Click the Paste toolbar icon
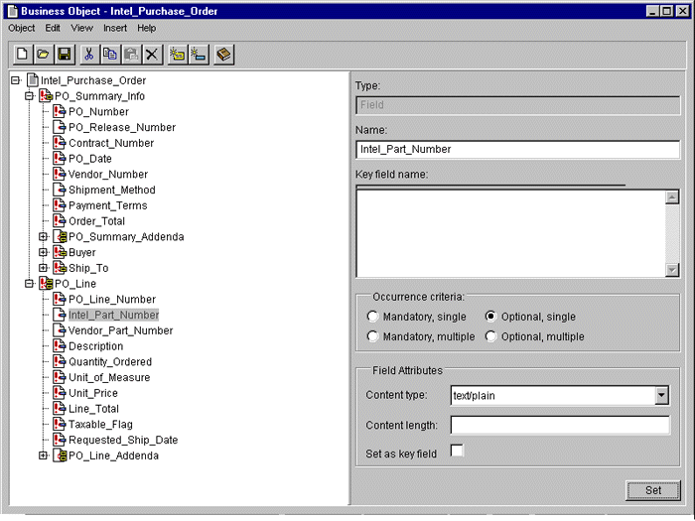The image size is (695, 521). coord(131,55)
